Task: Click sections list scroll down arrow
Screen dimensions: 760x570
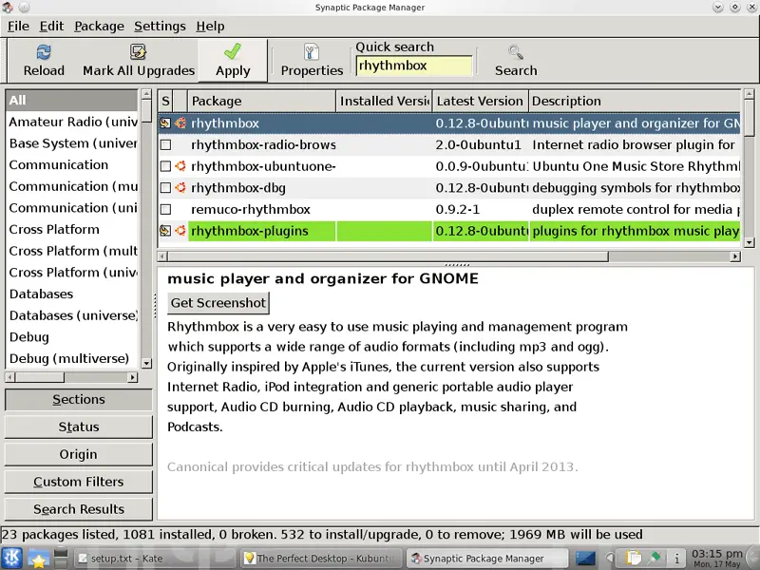Action: point(146,363)
